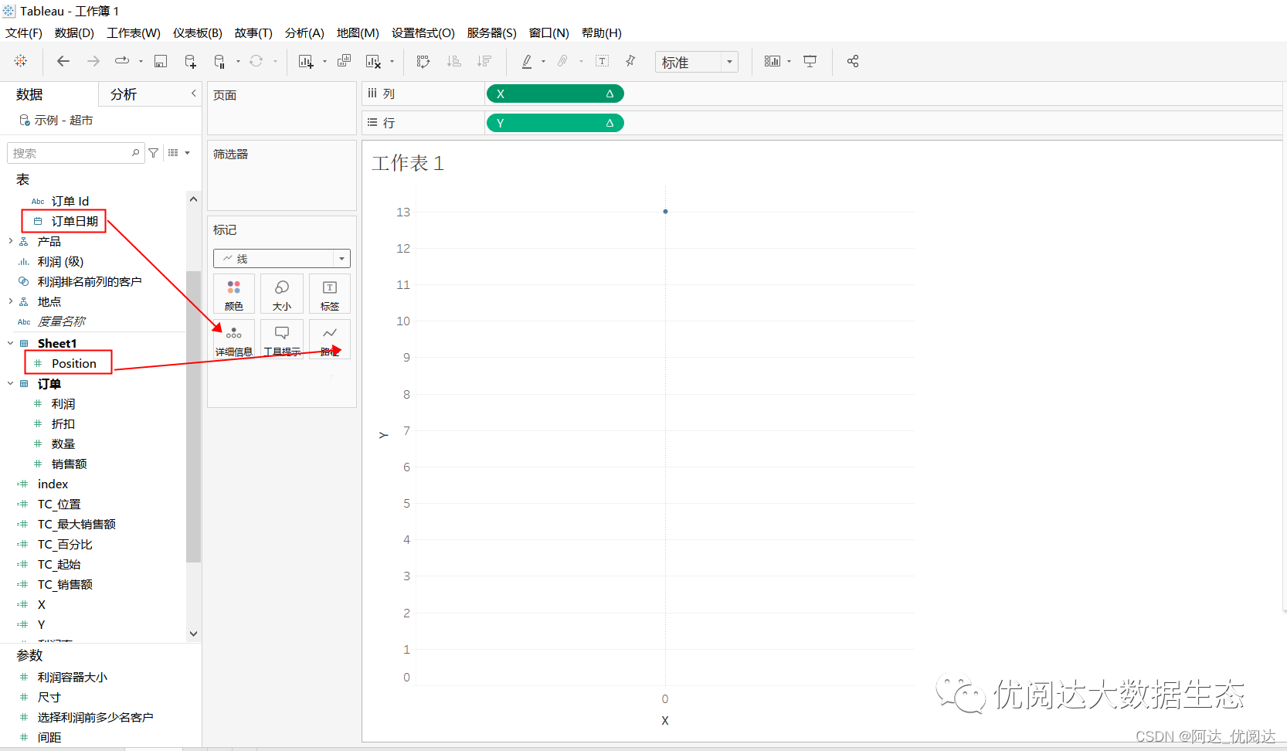Screen dimensions: 1287x751
Task: Toggle show mark labels icon
Action: (x=603, y=61)
